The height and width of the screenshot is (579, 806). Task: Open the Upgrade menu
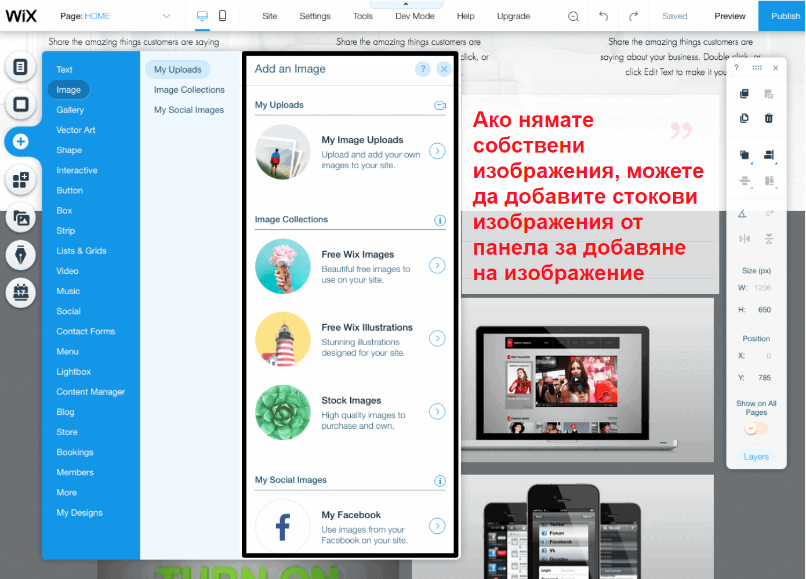pyautogui.click(x=513, y=16)
